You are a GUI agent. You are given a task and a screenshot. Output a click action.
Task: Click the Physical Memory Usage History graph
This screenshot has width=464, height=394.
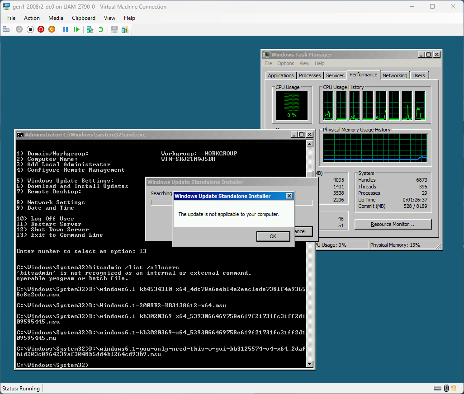[x=375, y=148]
